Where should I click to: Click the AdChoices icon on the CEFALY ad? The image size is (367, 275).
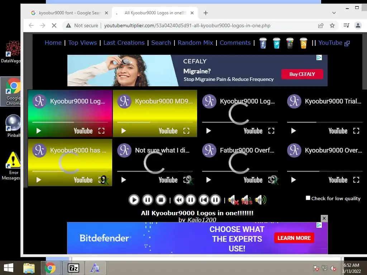point(319,58)
